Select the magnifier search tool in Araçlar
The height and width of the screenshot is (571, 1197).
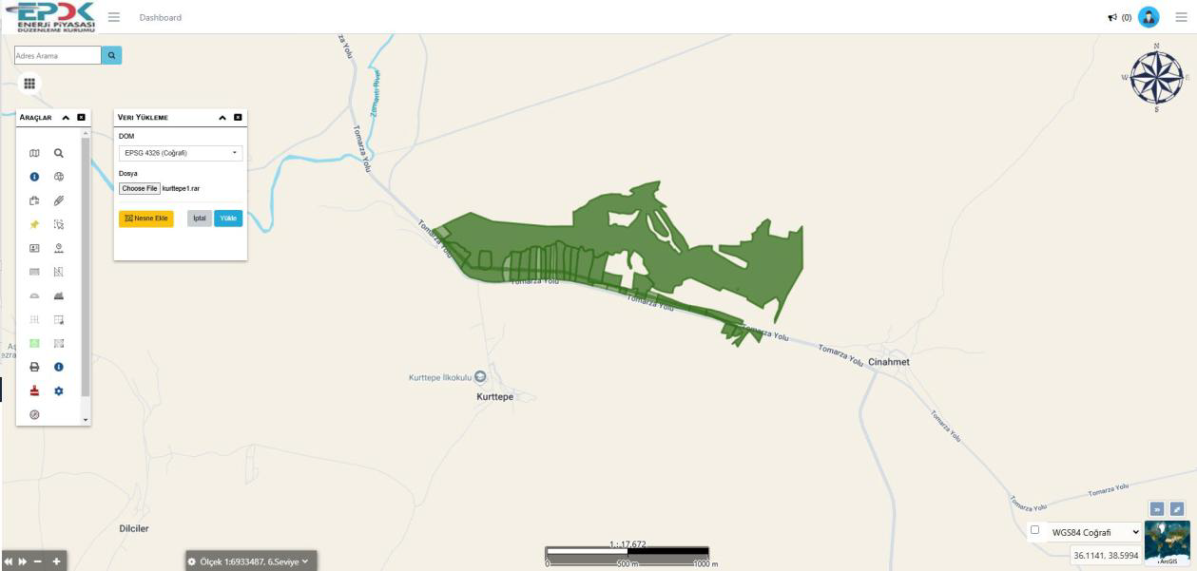pos(59,152)
